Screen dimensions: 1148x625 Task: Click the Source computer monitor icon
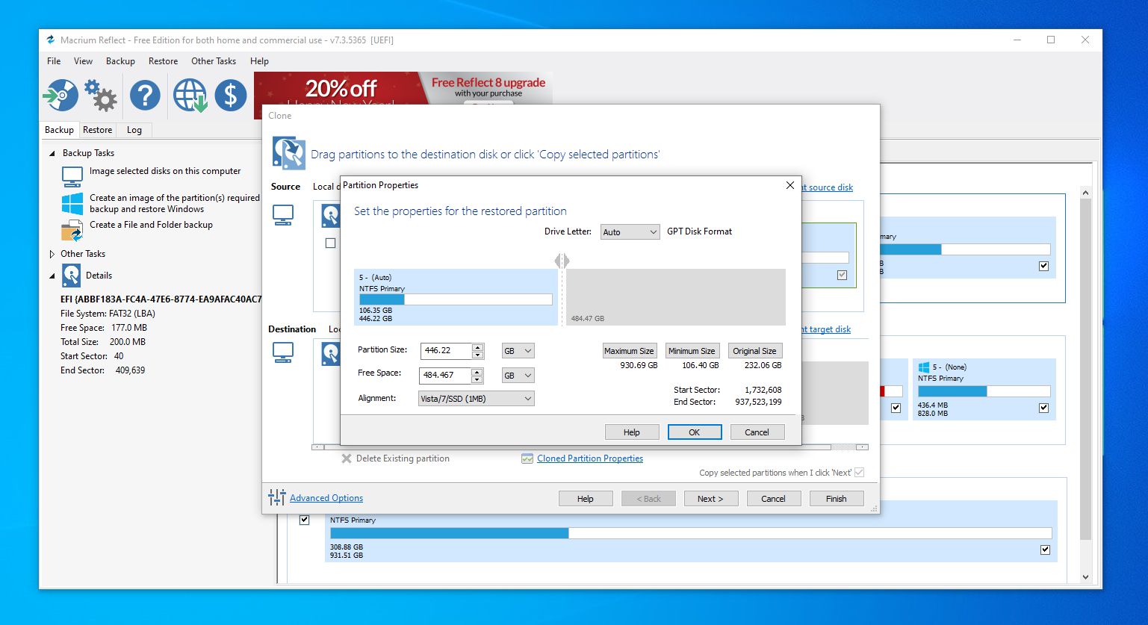point(283,215)
